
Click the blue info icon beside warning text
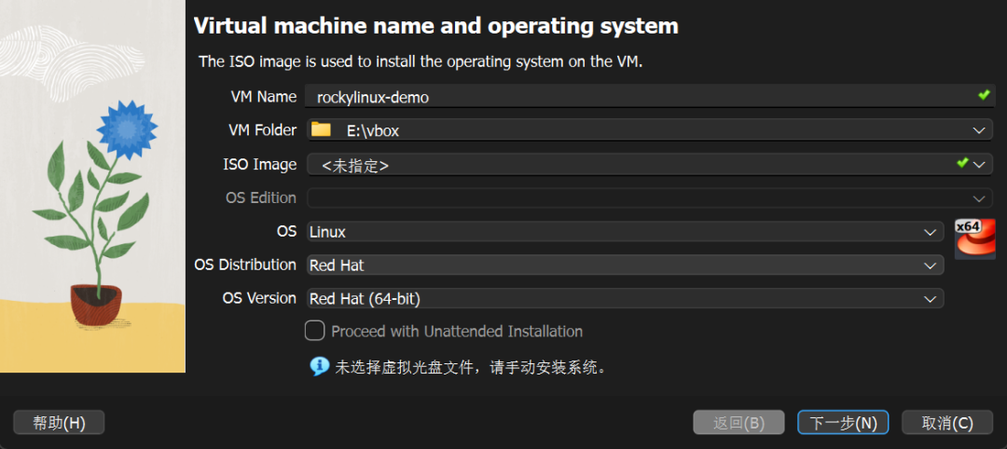pos(319,366)
